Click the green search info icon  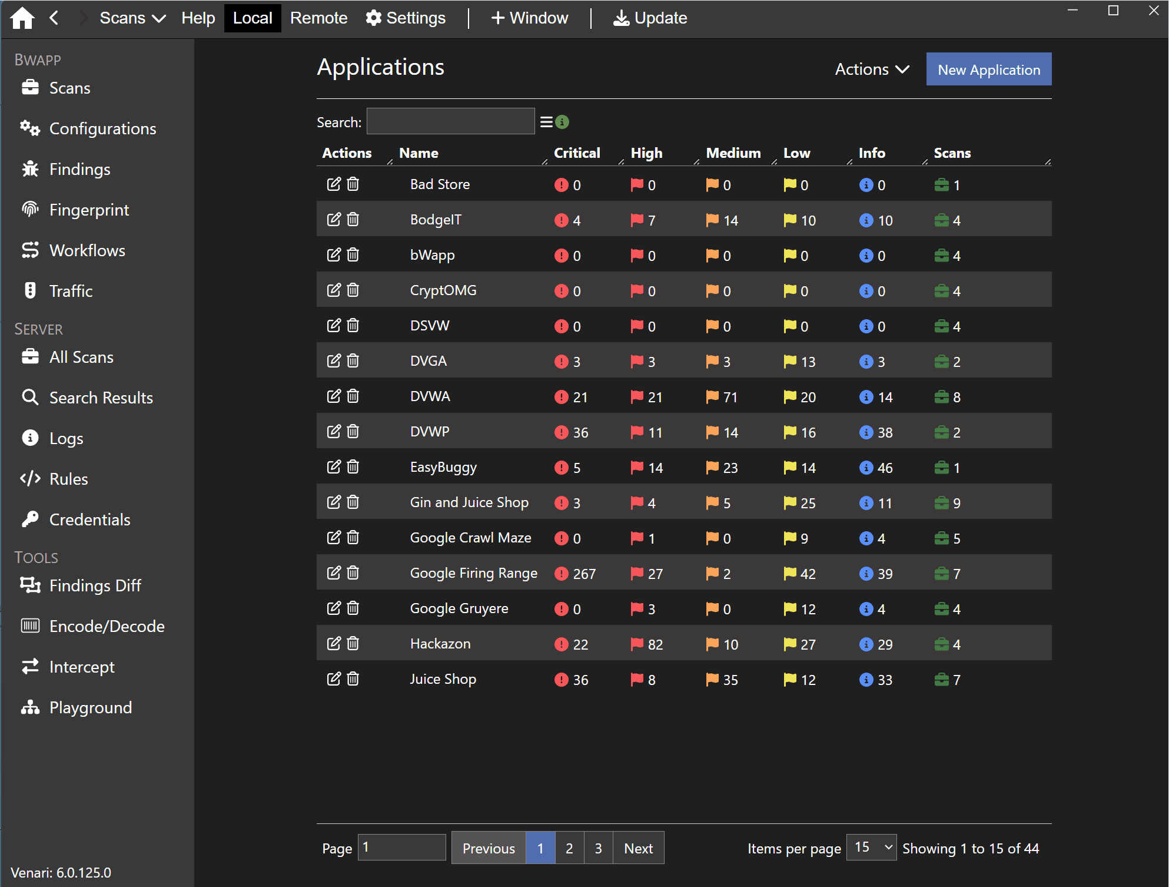tap(563, 122)
